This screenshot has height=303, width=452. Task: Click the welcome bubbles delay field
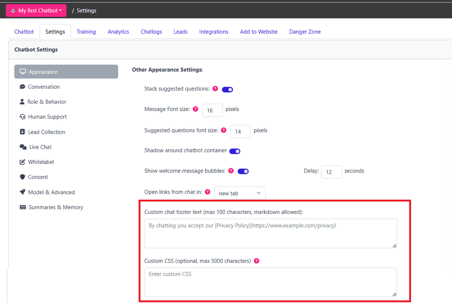pyautogui.click(x=331, y=172)
